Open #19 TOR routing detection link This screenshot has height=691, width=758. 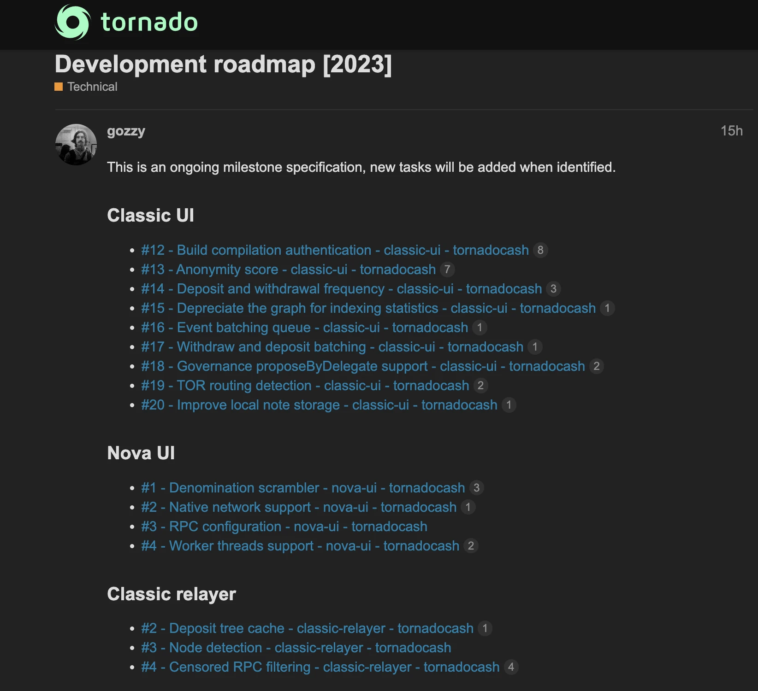[x=305, y=386]
